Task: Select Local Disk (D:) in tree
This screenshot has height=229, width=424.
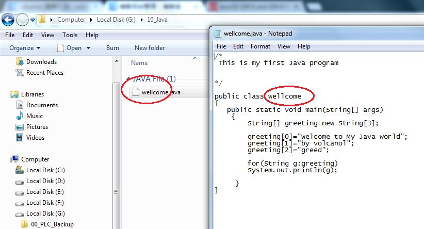Action: (x=45, y=181)
